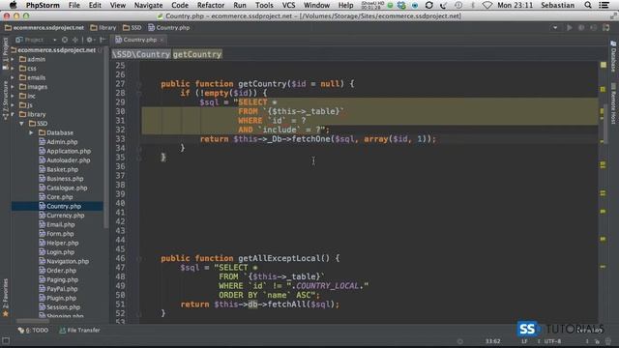This screenshot has width=619, height=348.
Task: Click the library breadcrumb in navigation bar
Action: point(103,28)
